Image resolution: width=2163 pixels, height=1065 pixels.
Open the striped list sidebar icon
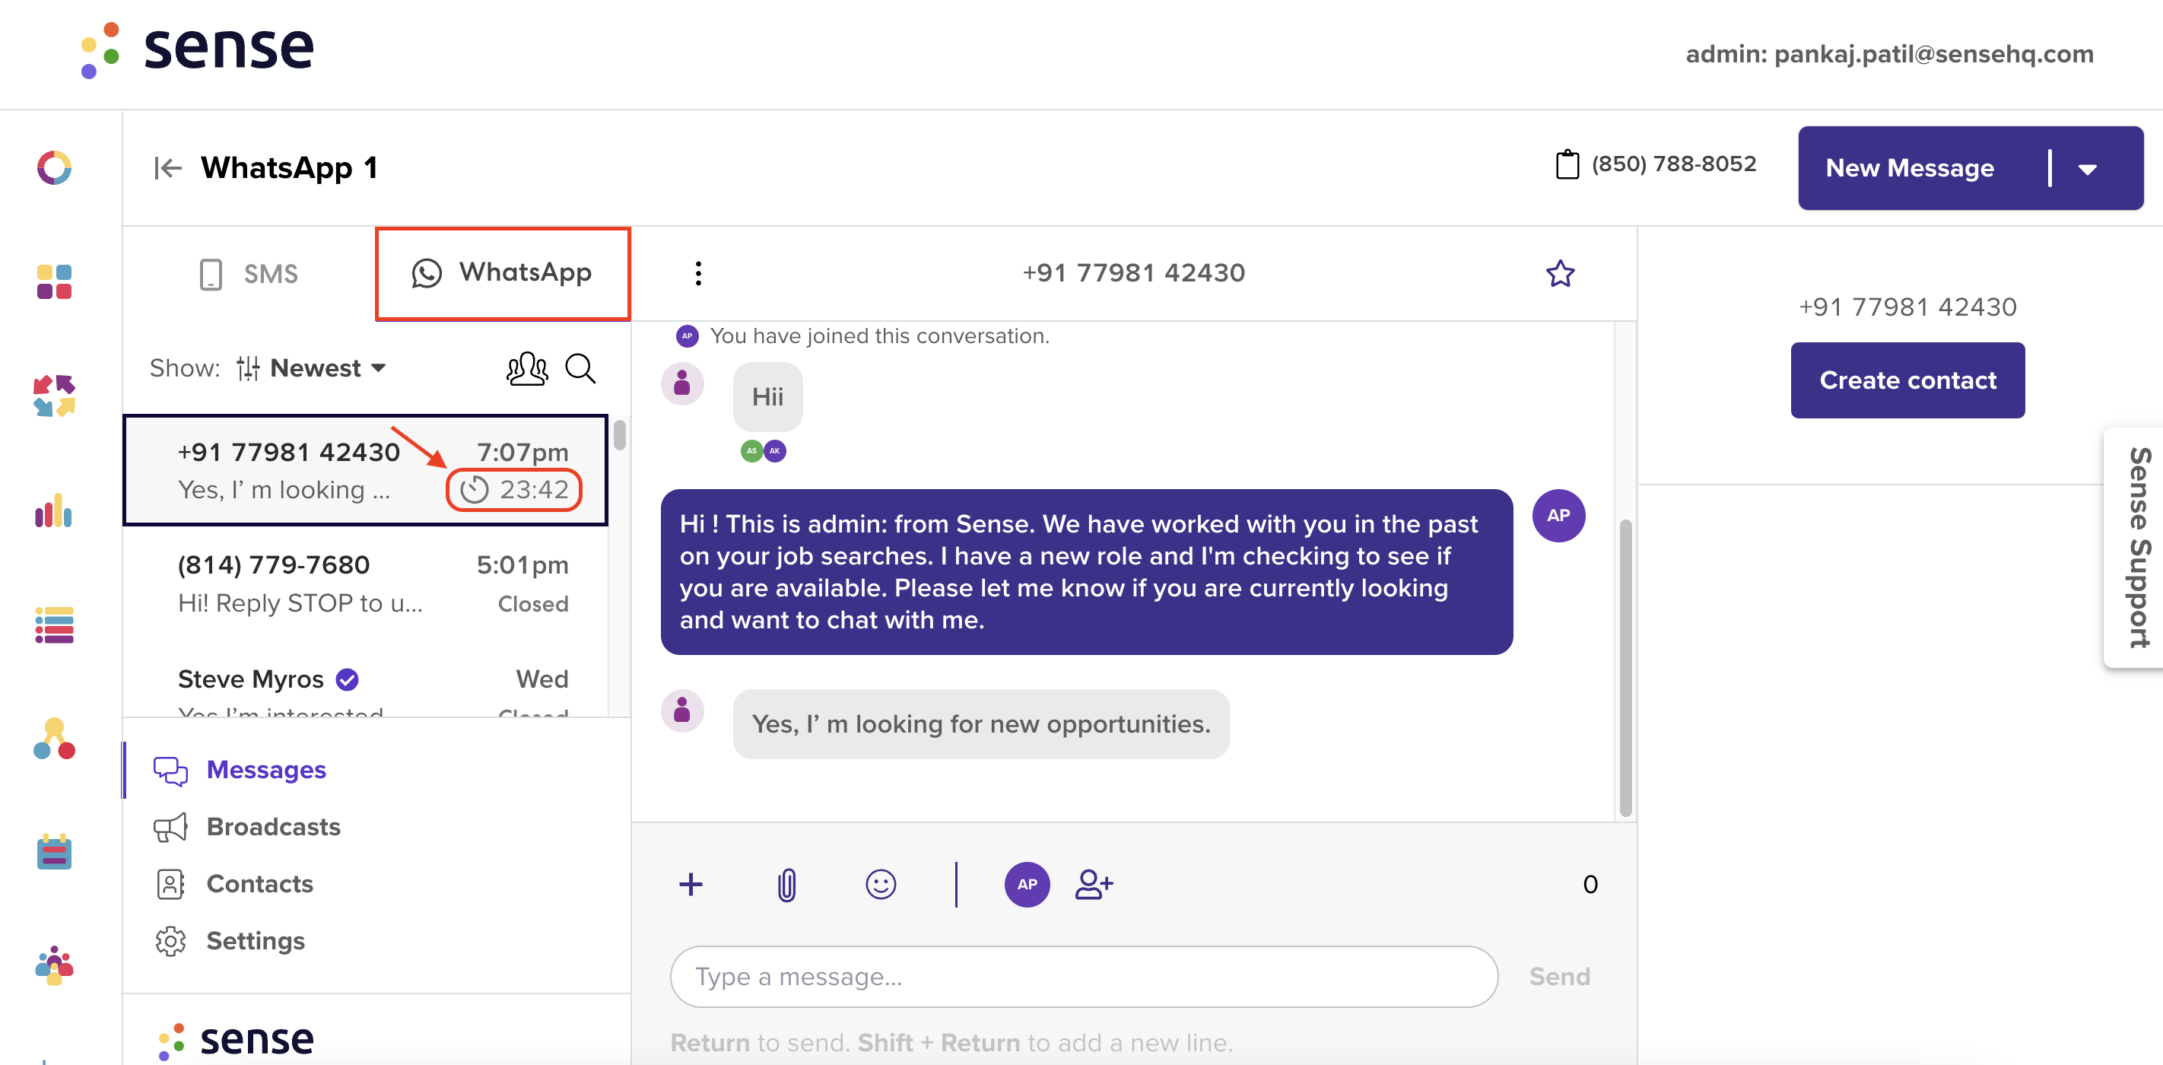(54, 625)
